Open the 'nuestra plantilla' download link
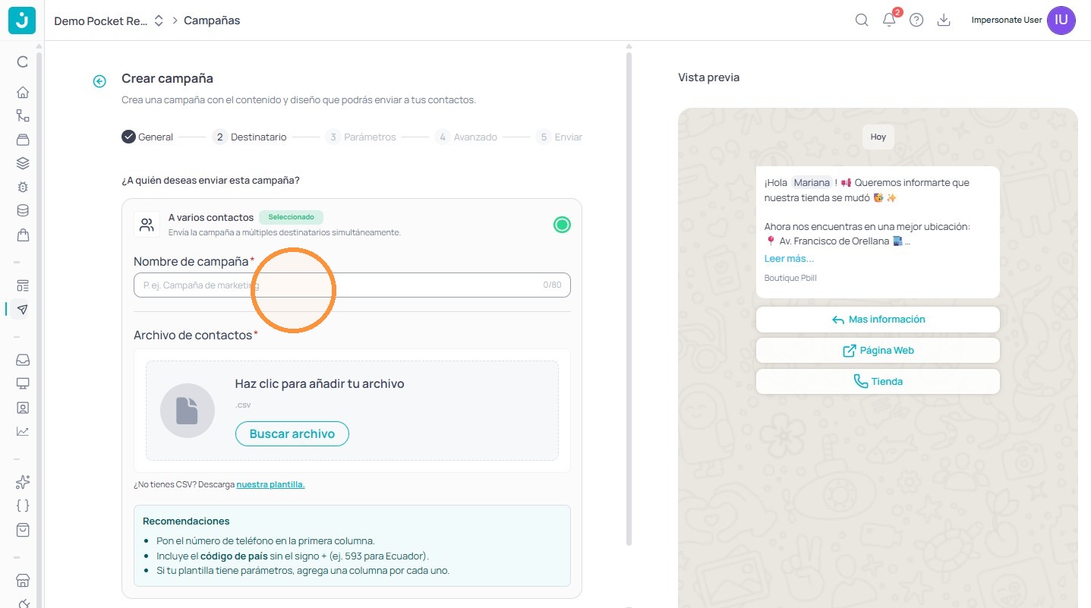Screen dimensions: 1091x608 click(x=270, y=484)
